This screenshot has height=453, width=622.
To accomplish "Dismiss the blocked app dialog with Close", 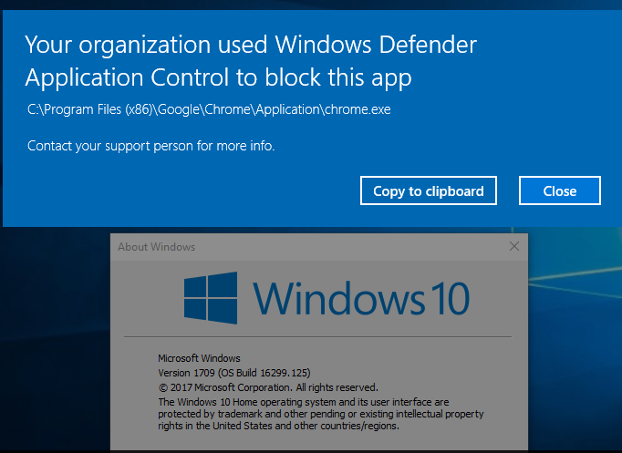I will tap(560, 190).
